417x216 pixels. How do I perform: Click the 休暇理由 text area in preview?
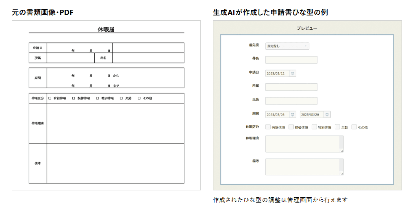pyautogui.click(x=304, y=144)
